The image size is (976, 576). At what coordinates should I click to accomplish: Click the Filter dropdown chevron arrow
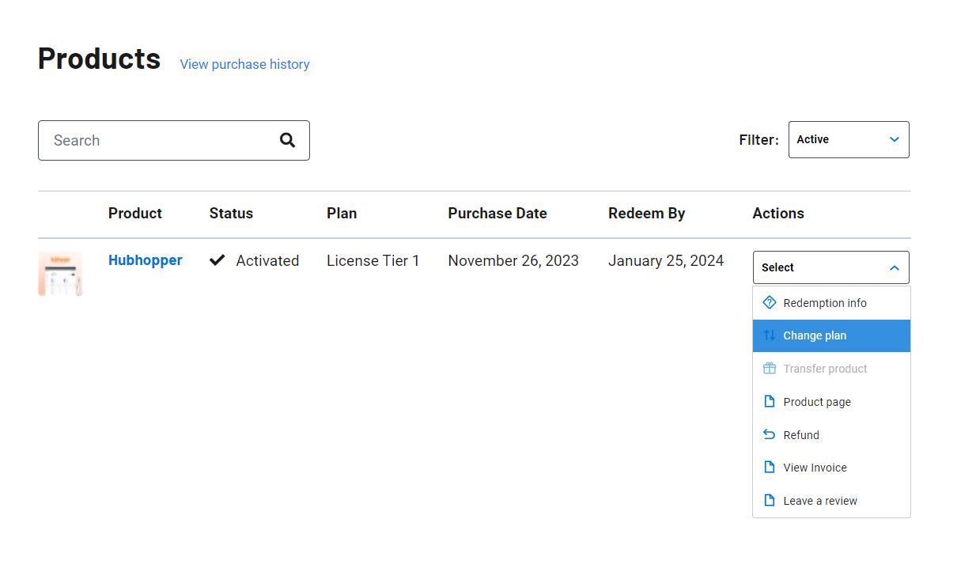coord(895,139)
